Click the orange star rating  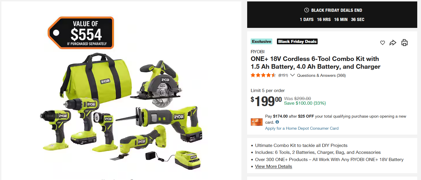pyautogui.click(x=263, y=75)
